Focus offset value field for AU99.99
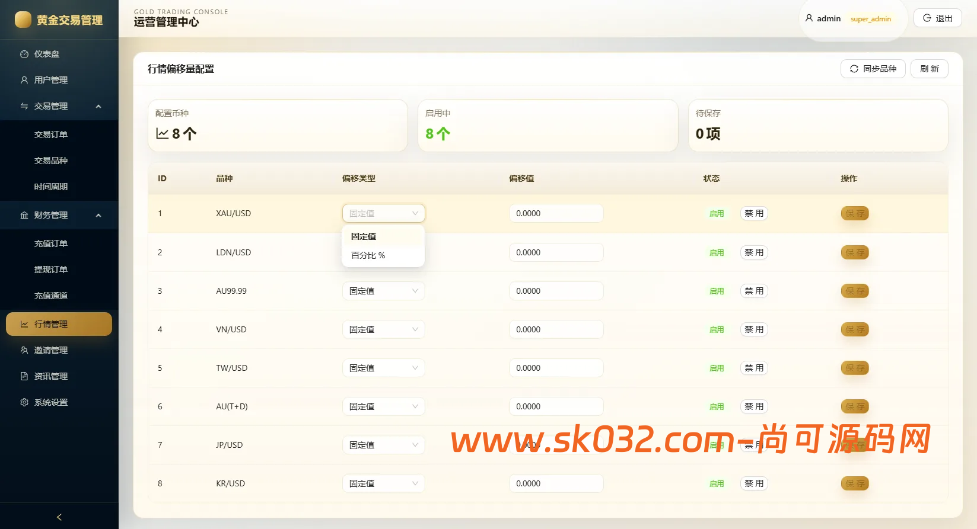The image size is (977, 529). [x=556, y=291]
